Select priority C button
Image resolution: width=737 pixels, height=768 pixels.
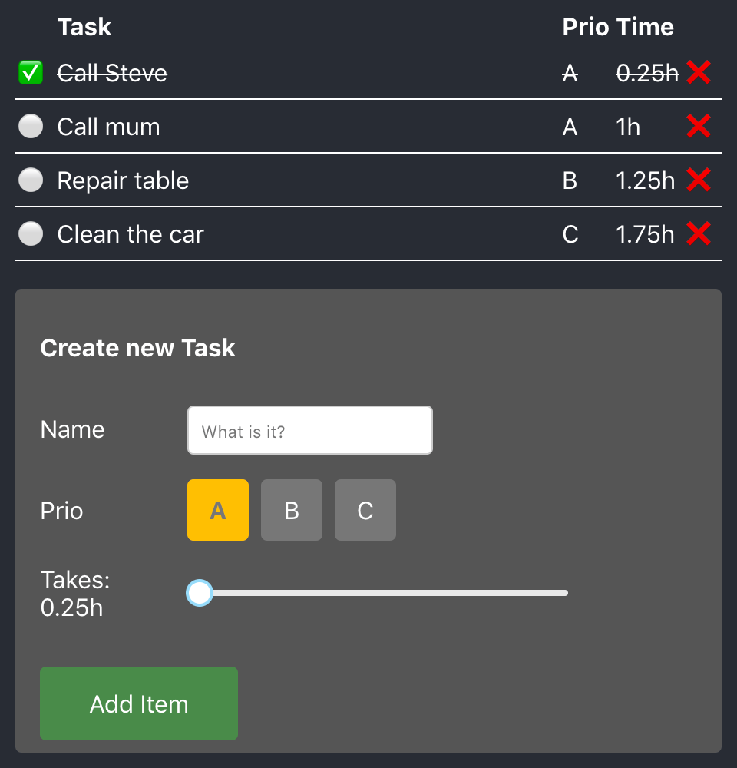365,510
